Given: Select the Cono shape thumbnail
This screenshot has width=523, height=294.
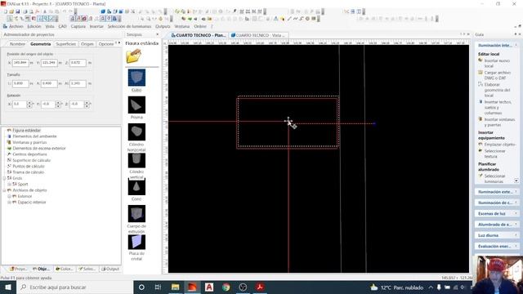Looking at the screenshot, I should coord(136,186).
